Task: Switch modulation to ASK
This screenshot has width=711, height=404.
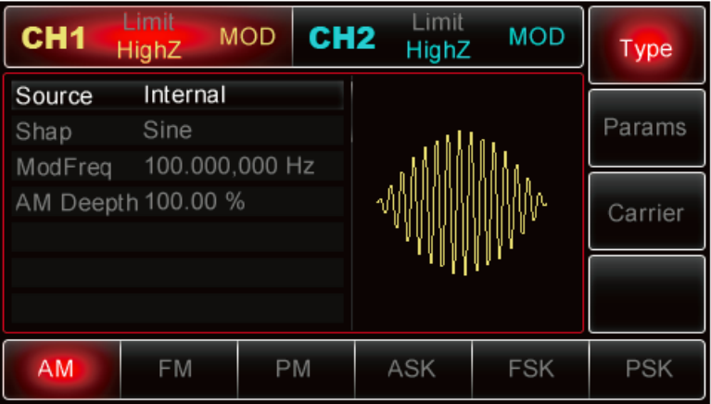Action: point(412,369)
